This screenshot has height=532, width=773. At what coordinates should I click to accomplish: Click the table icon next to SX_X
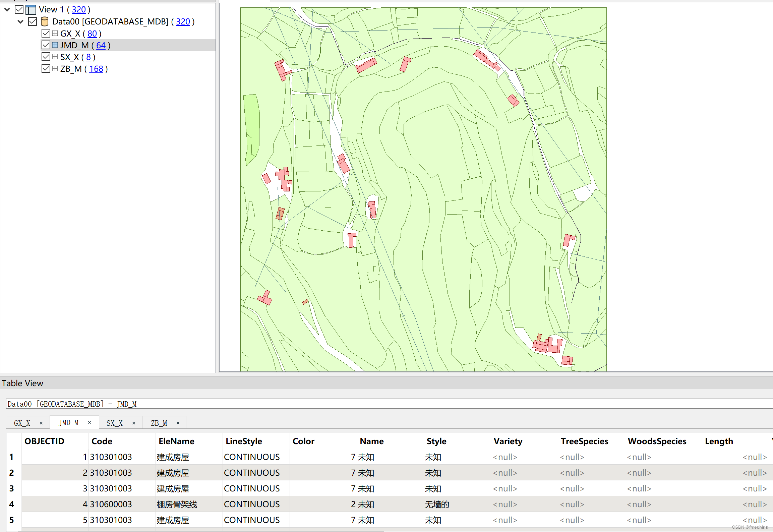(x=54, y=57)
